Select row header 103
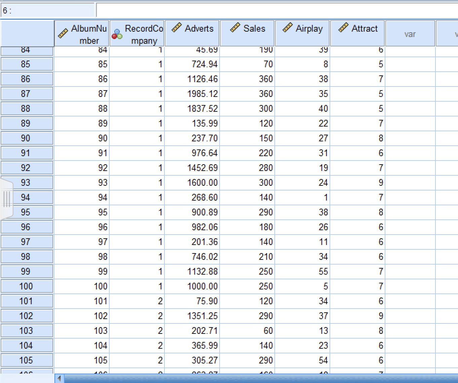 coord(27,330)
